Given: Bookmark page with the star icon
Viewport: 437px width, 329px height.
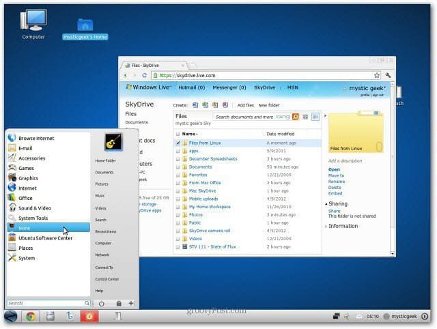Looking at the screenshot, I should pyautogui.click(x=377, y=75).
